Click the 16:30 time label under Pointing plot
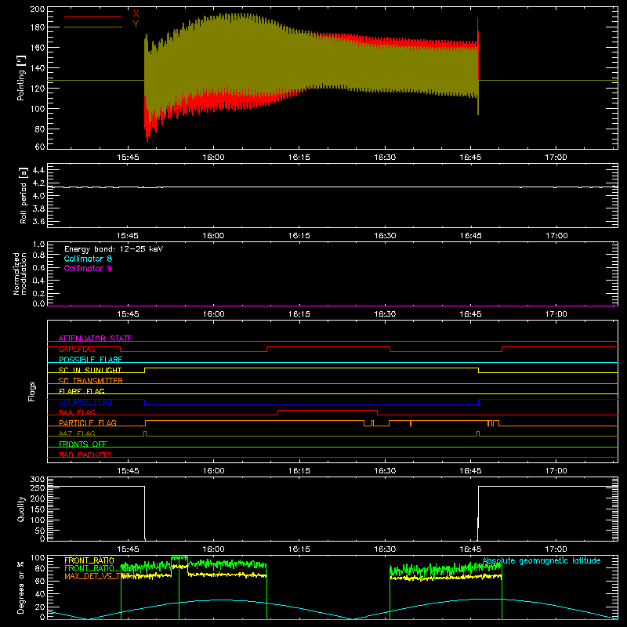This screenshot has height=627, width=627. pos(385,158)
